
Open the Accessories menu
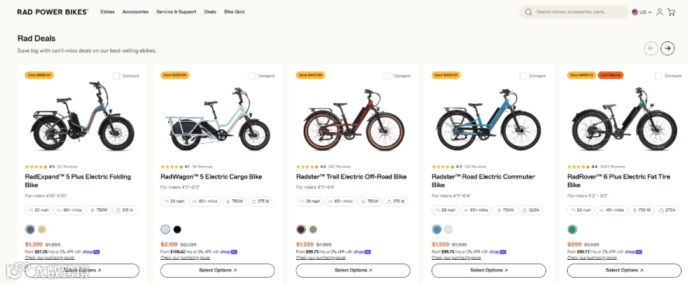[x=135, y=12]
